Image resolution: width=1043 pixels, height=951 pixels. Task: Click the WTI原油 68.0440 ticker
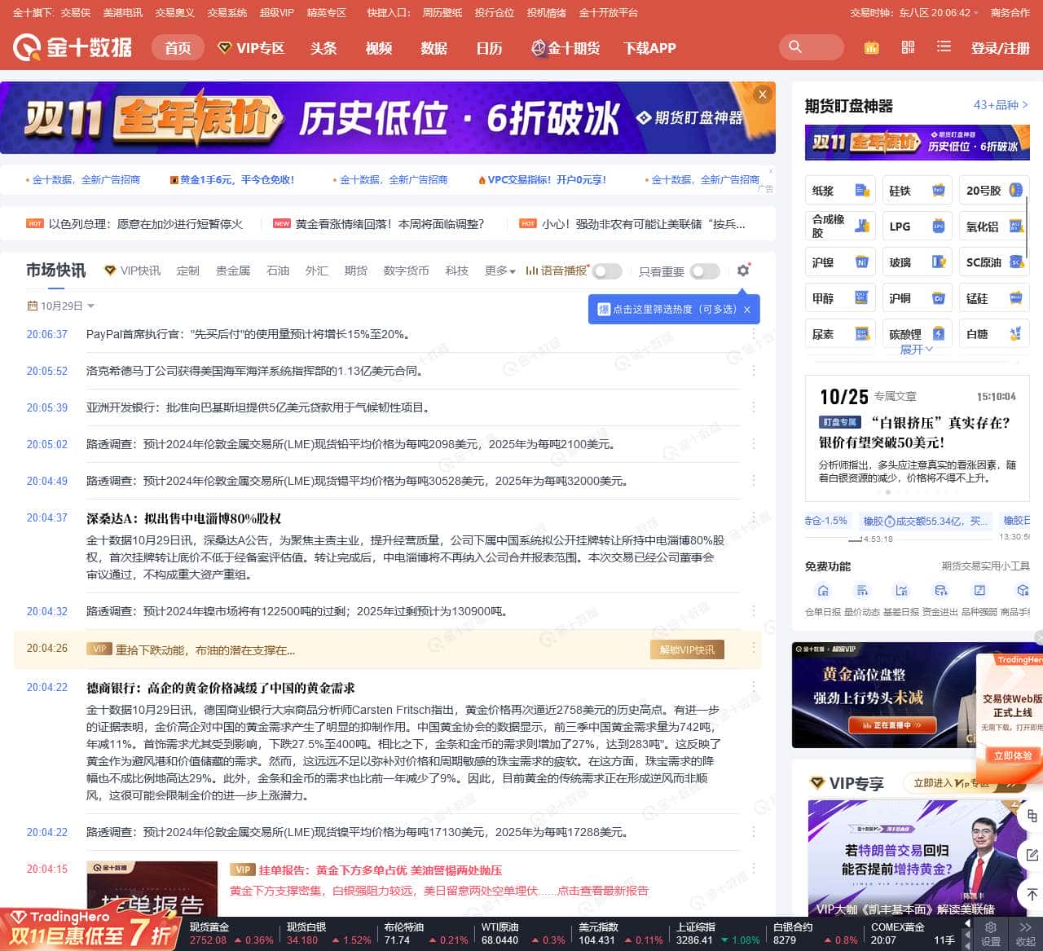click(x=523, y=934)
